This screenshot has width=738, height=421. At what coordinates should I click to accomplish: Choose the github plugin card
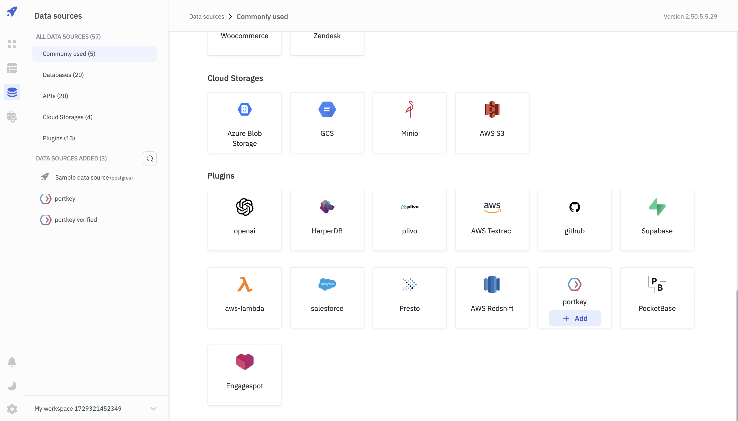pyautogui.click(x=574, y=220)
